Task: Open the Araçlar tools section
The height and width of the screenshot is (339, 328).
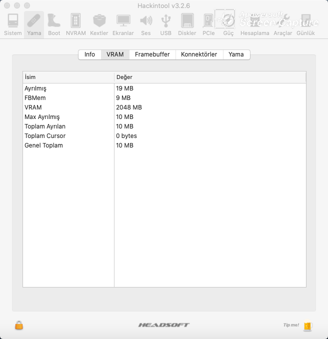Action: click(x=283, y=24)
